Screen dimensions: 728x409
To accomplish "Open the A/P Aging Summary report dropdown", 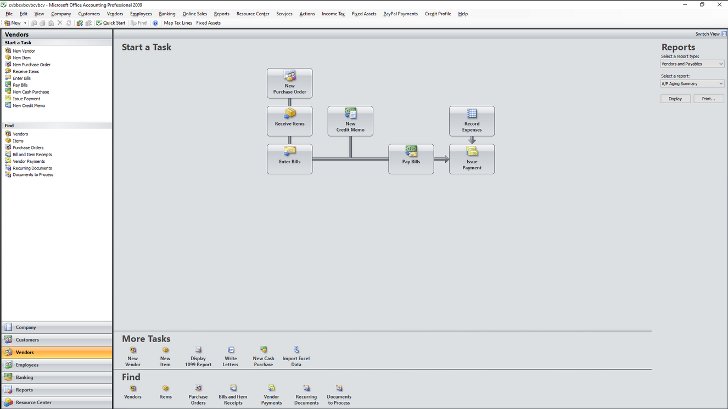I will (692, 83).
